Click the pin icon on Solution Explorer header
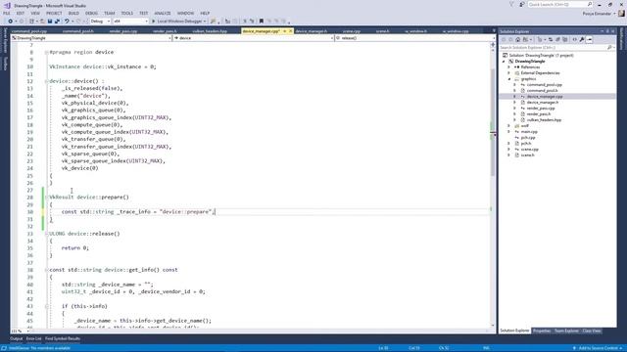Viewport: 627px width, 352px height. click(x=607, y=31)
